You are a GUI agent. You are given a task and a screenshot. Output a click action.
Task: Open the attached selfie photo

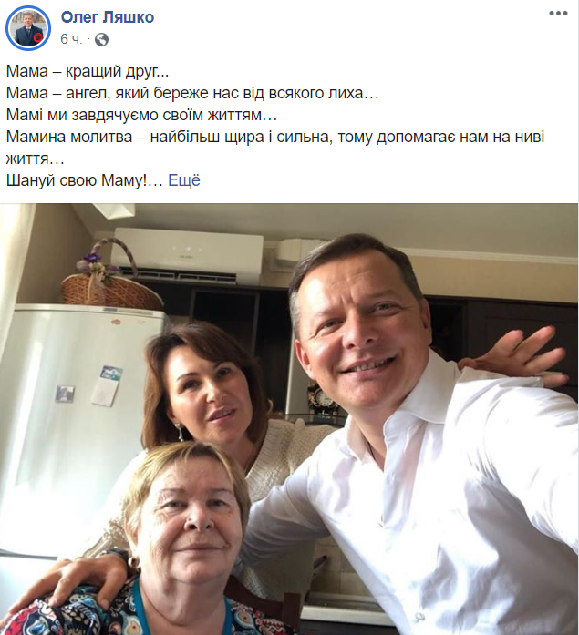289,419
